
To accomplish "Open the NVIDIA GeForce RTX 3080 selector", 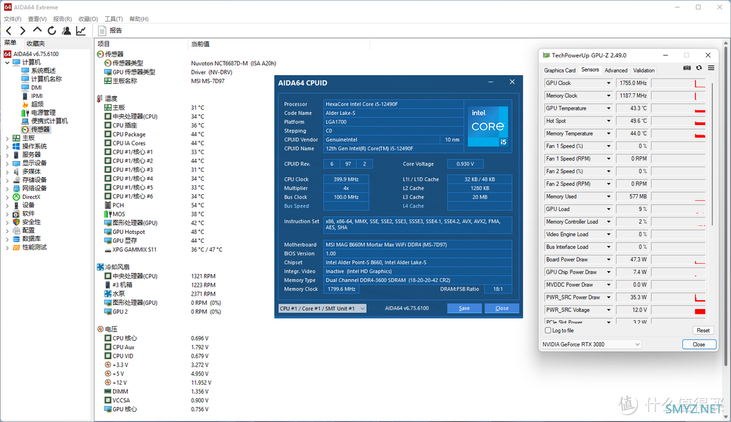I will point(591,344).
